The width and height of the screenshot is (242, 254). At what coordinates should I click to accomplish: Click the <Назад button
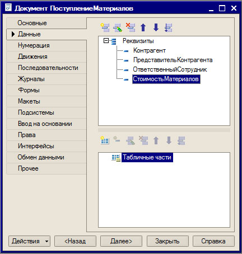point(75,241)
